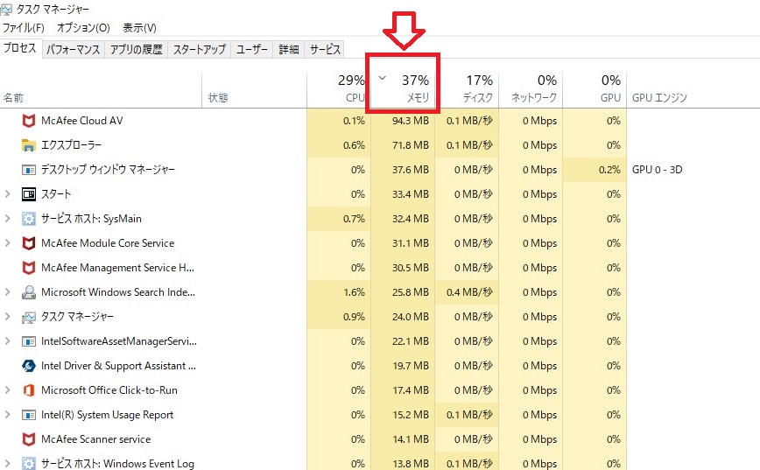Expand the Microsoft Office Click-to-Run group

pyautogui.click(x=7, y=390)
